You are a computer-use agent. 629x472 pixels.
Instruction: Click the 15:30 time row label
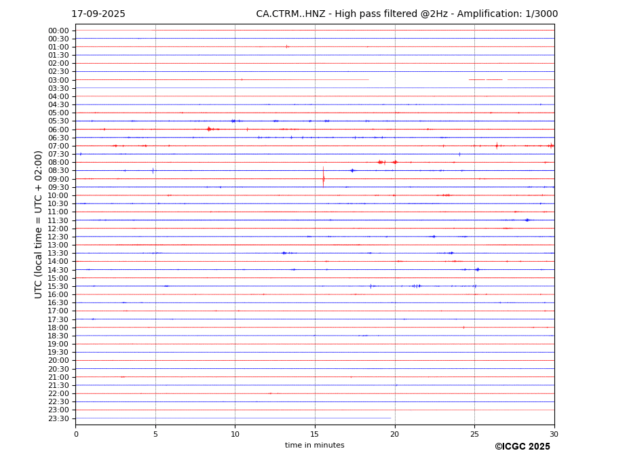(58, 286)
